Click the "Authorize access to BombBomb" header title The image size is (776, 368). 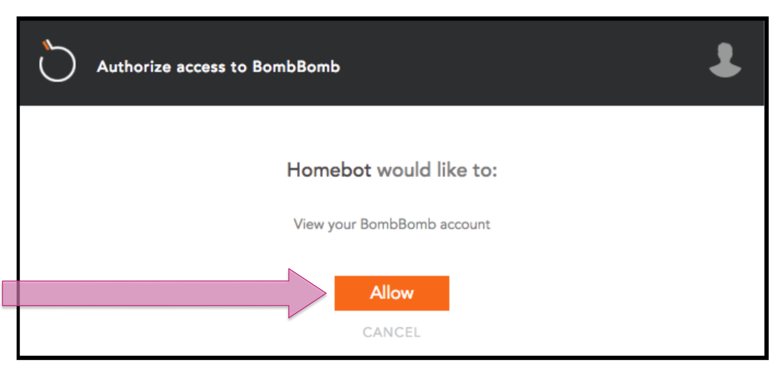click(218, 67)
